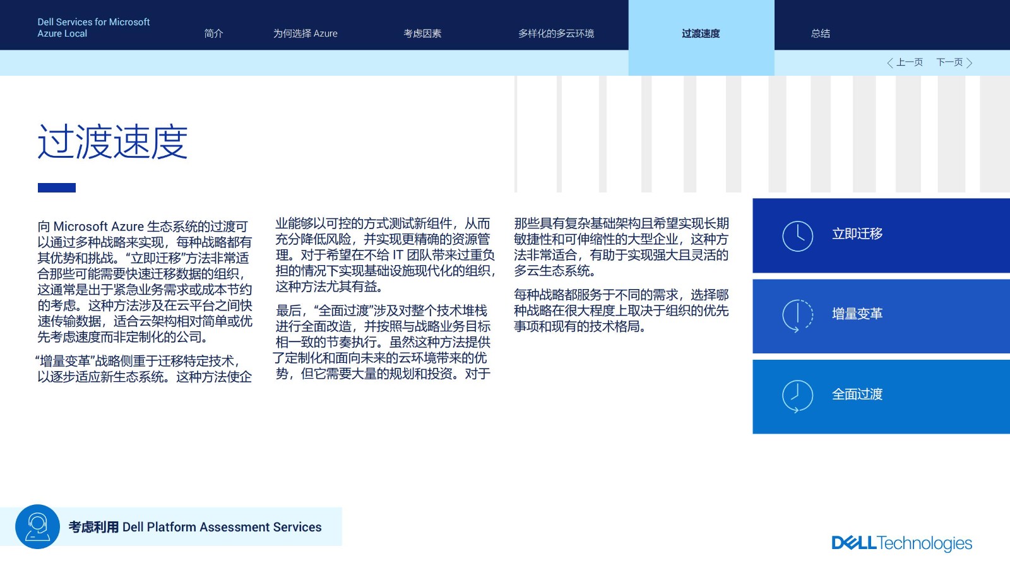1010x568 pixels.
Task: Click the circular-arrow clock icon beside 全面过渡
Action: [797, 396]
